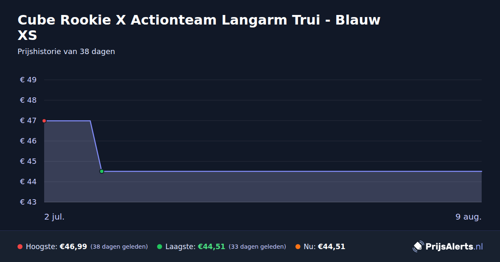Click the 33 dagen geleden note
Viewport: 500px width, 262px height.
[257, 247]
